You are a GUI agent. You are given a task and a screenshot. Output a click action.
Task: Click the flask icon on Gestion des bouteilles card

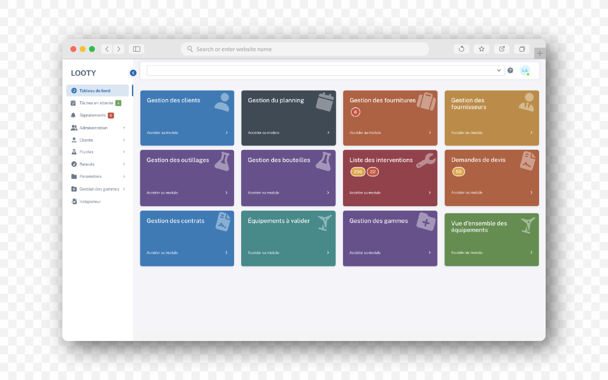click(x=323, y=161)
